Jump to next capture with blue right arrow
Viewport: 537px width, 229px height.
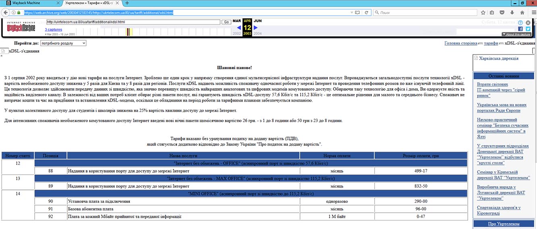[x=255, y=28]
